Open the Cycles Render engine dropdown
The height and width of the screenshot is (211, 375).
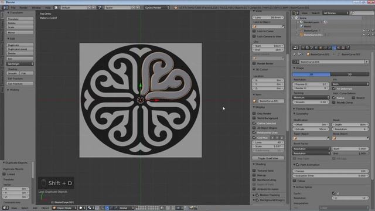[156, 8]
